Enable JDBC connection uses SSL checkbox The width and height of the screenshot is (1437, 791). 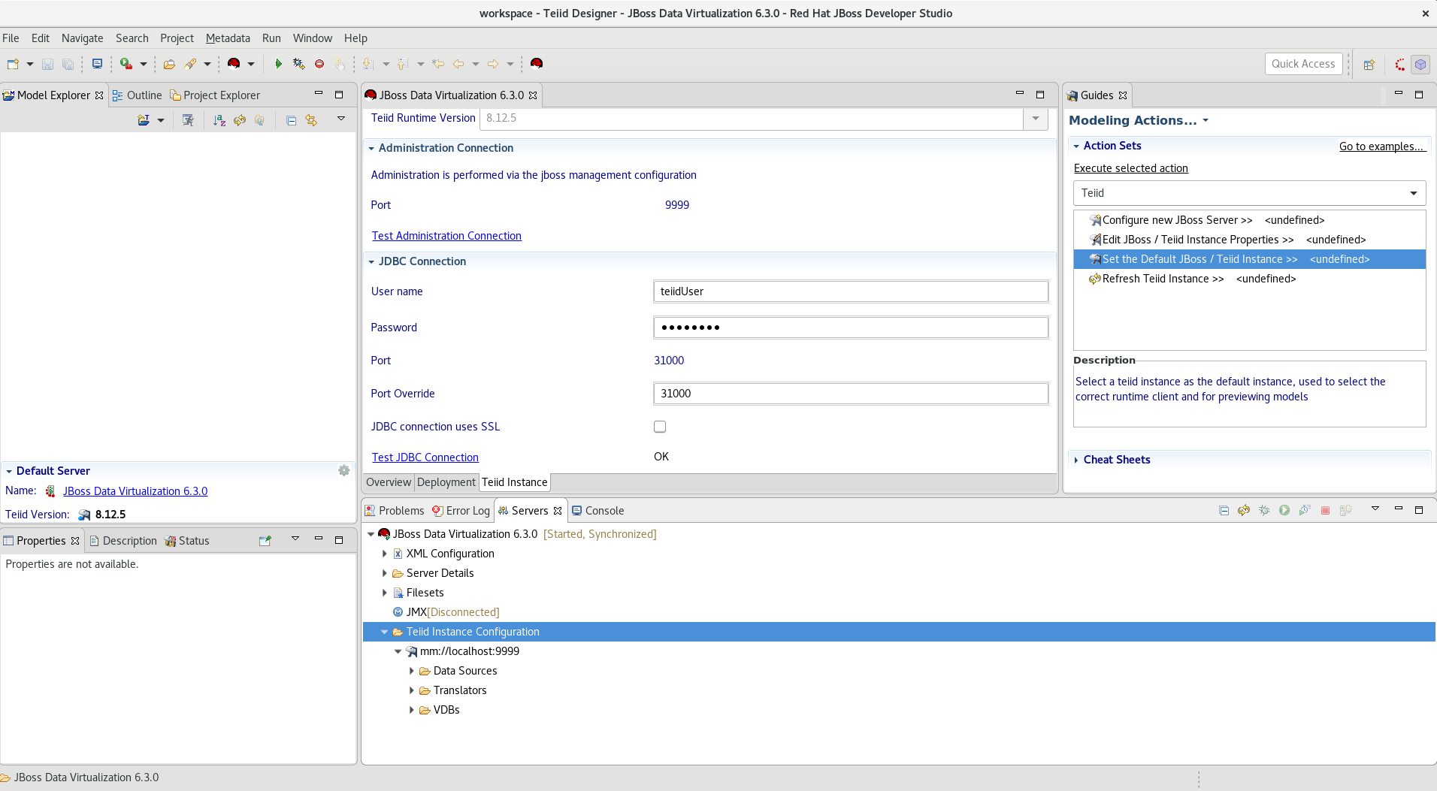pos(660,427)
